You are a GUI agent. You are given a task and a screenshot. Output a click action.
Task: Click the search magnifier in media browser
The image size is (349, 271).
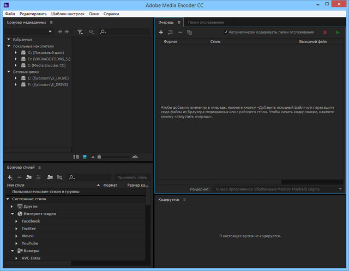point(103,32)
